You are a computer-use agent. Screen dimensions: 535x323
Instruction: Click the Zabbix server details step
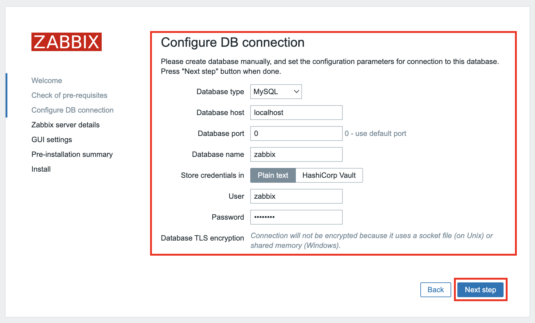[x=65, y=125]
